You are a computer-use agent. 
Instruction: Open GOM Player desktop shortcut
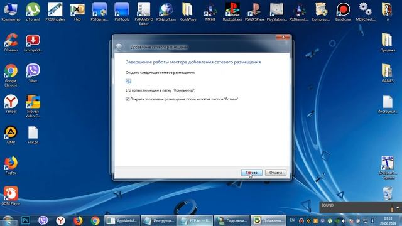coord(11,196)
